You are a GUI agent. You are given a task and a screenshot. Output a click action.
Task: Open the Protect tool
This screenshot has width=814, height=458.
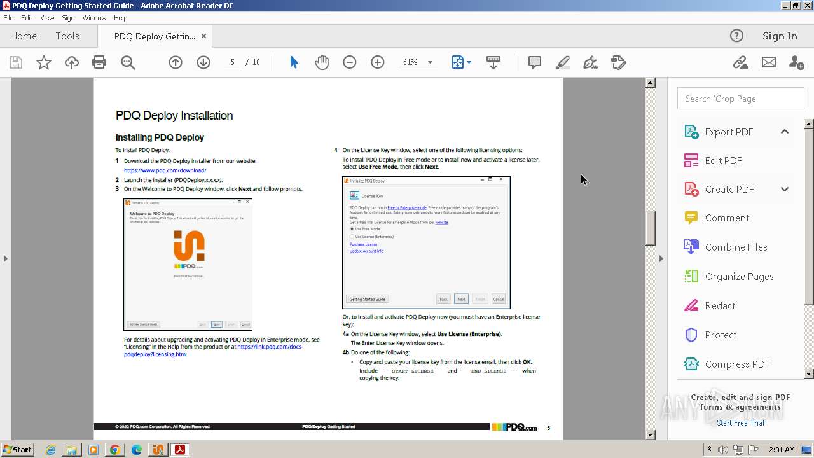coord(721,335)
